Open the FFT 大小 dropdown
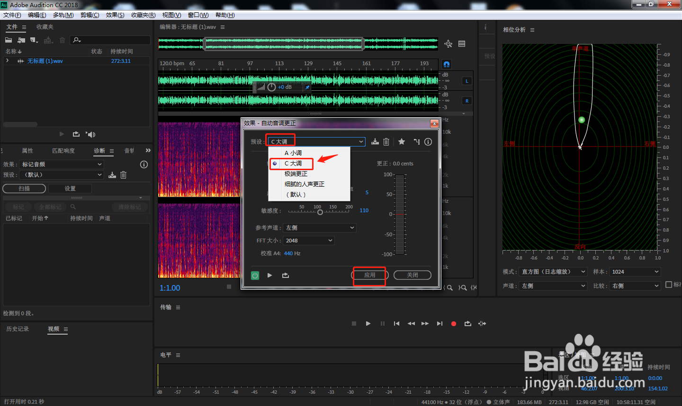The height and width of the screenshot is (406, 682). 309,241
